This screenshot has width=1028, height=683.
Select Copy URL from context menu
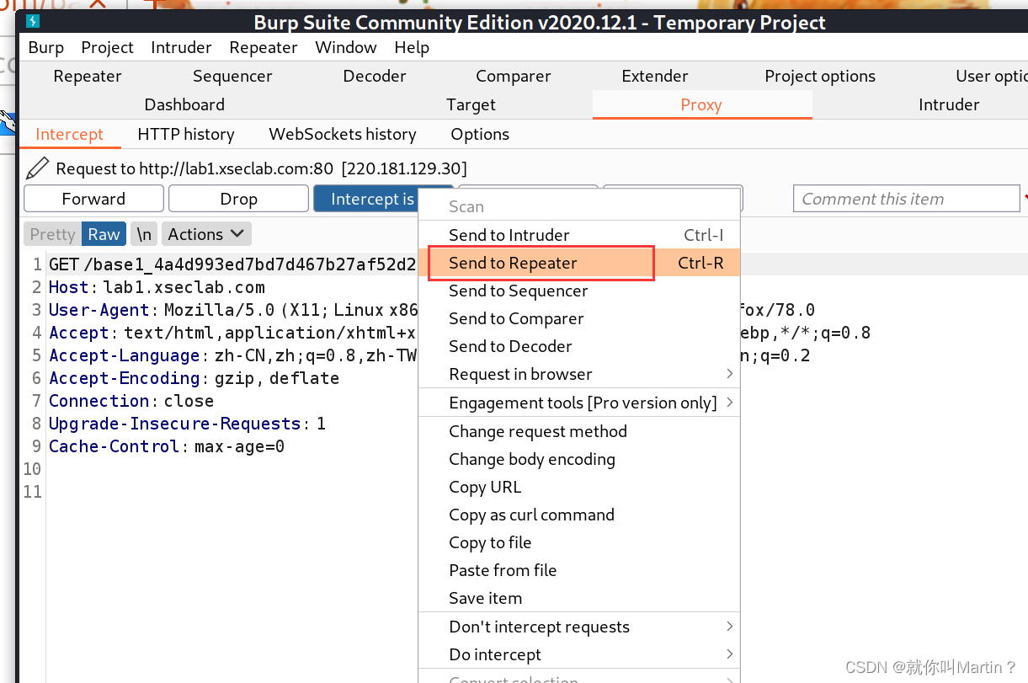(x=579, y=487)
